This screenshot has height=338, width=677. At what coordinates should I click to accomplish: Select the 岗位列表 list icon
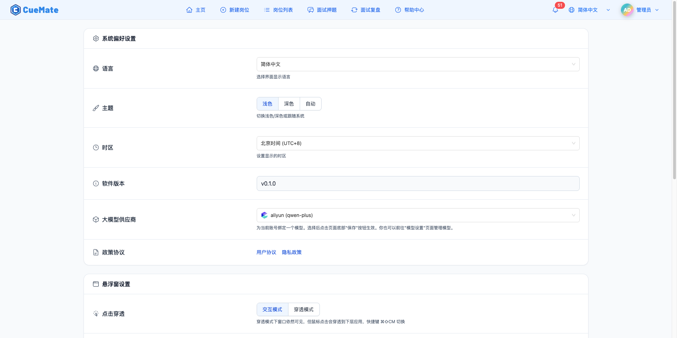pos(267,10)
